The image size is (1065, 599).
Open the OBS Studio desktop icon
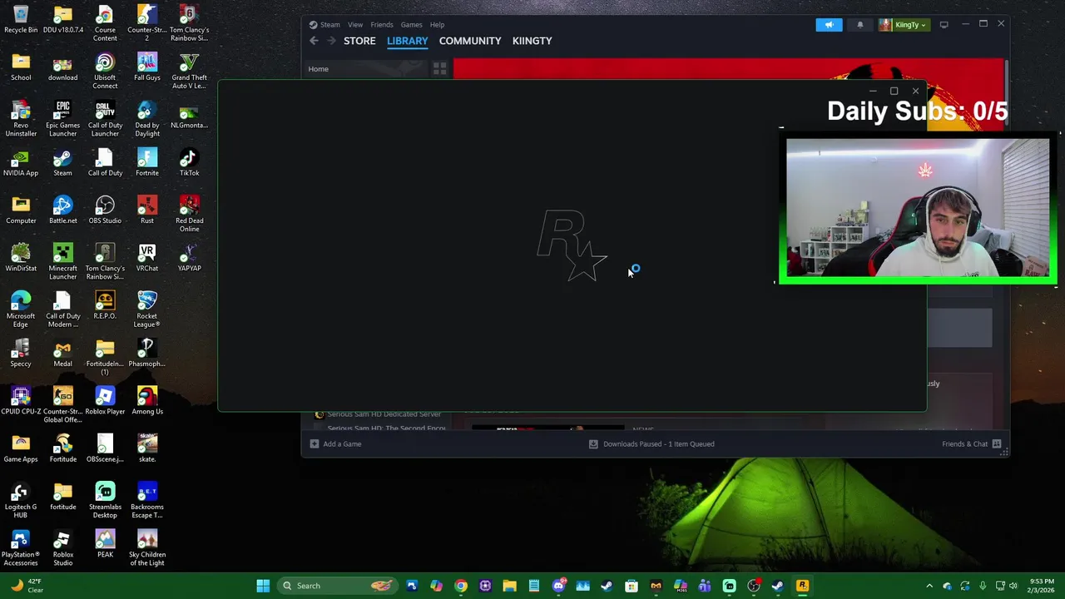pyautogui.click(x=105, y=209)
